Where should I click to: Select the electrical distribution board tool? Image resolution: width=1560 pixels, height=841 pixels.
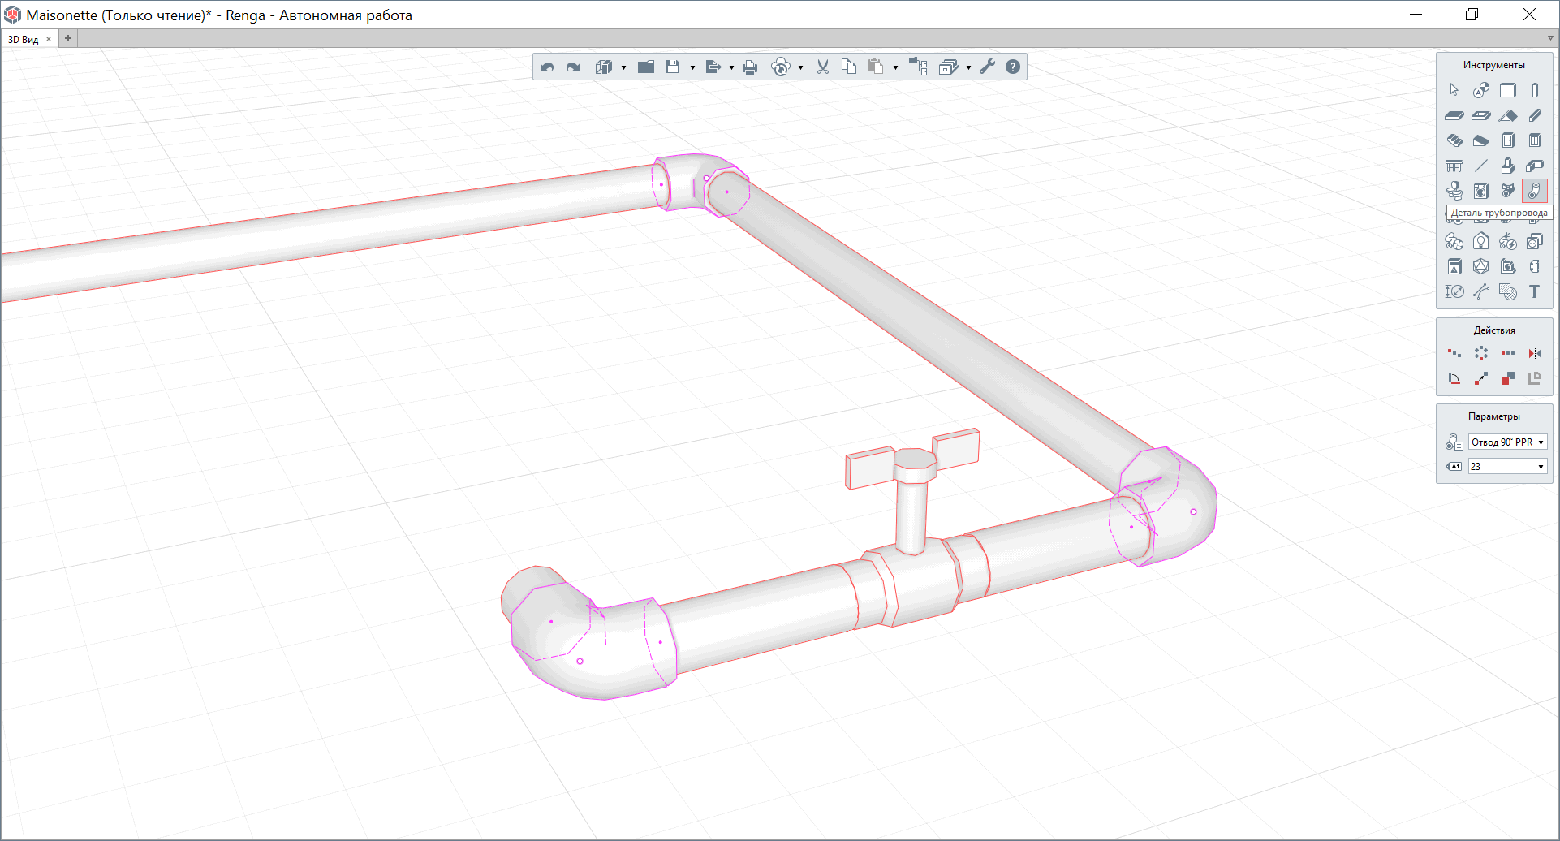(x=1454, y=266)
